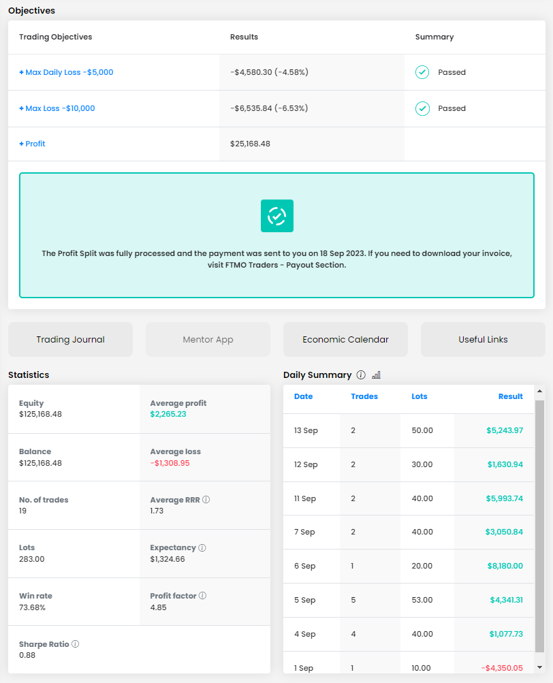
Task: Click the 30.00 lots cell
Action: pos(422,464)
